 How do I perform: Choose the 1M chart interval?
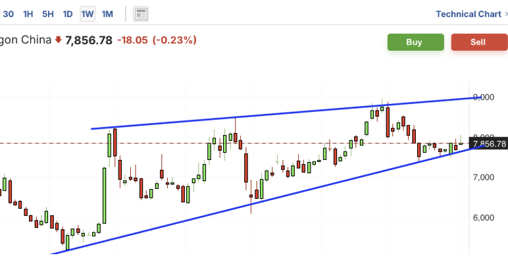click(x=107, y=14)
